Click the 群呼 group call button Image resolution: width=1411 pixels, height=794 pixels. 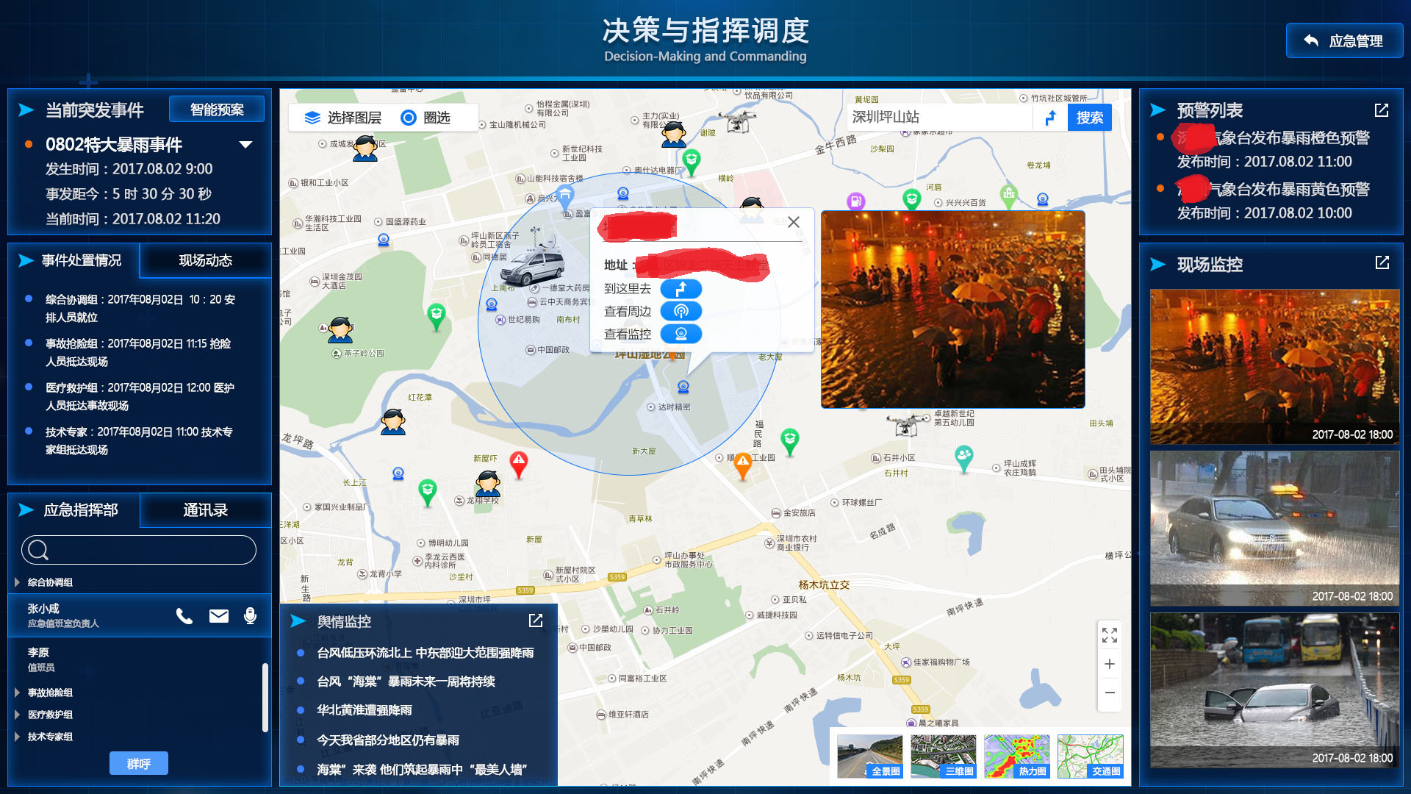pos(139,763)
